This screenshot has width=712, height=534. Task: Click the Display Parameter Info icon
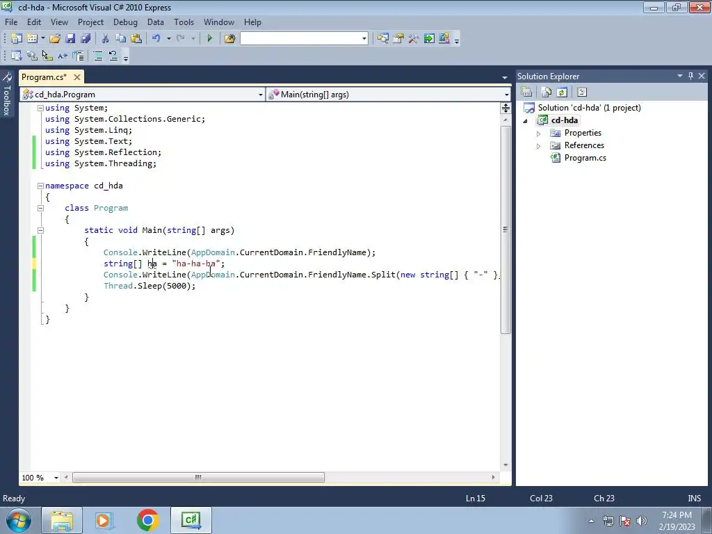32,56
